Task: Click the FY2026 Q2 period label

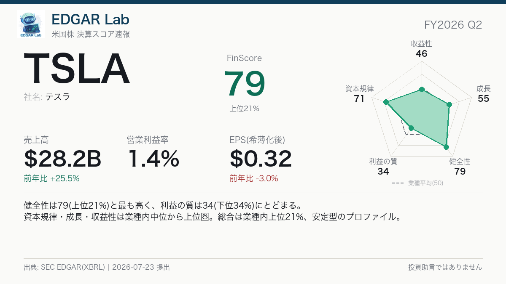Action: [453, 25]
